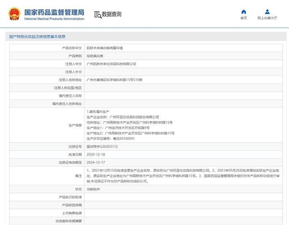The height and width of the screenshot is (225, 289).
Task: Open the 网上办事大厅 text link
Action: click(x=267, y=18)
